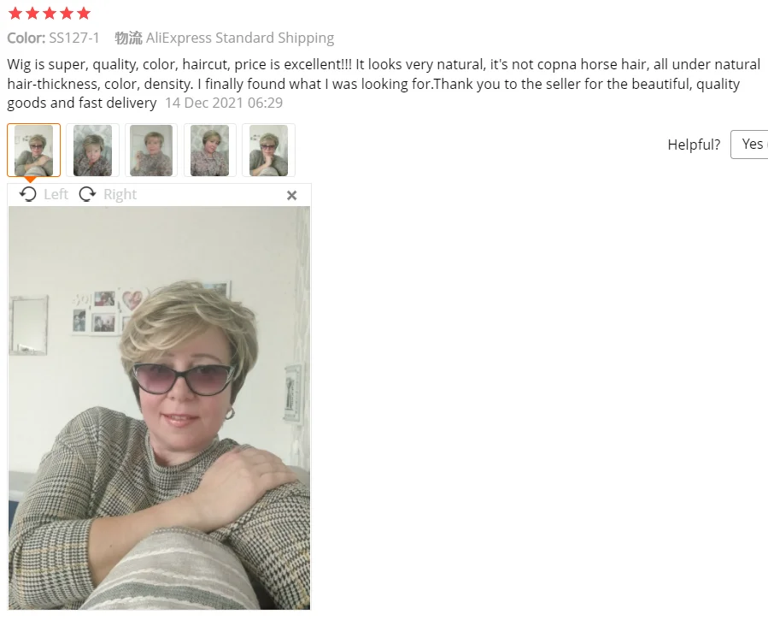Open the second review photo thumbnail
Screen dimensions: 768x620
pyautogui.click(x=92, y=150)
